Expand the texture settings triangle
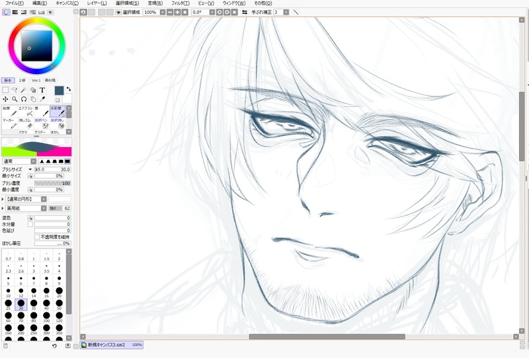Viewport: 529px width, 358px height. tap(3, 208)
